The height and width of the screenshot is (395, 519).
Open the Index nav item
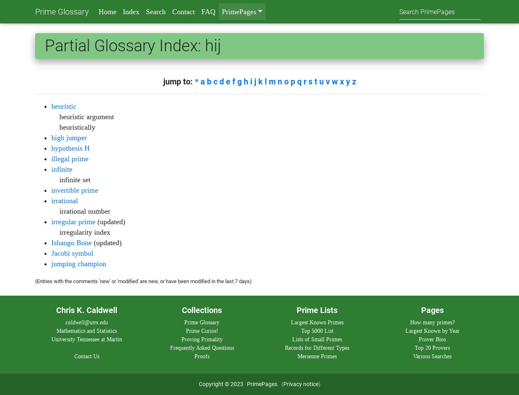(x=131, y=12)
